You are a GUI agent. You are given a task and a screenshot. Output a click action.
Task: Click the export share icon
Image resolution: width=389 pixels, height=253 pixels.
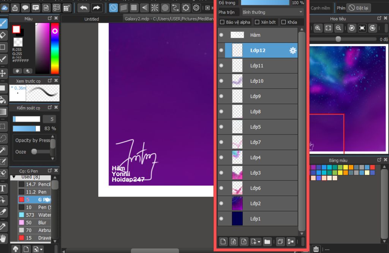point(15,8)
